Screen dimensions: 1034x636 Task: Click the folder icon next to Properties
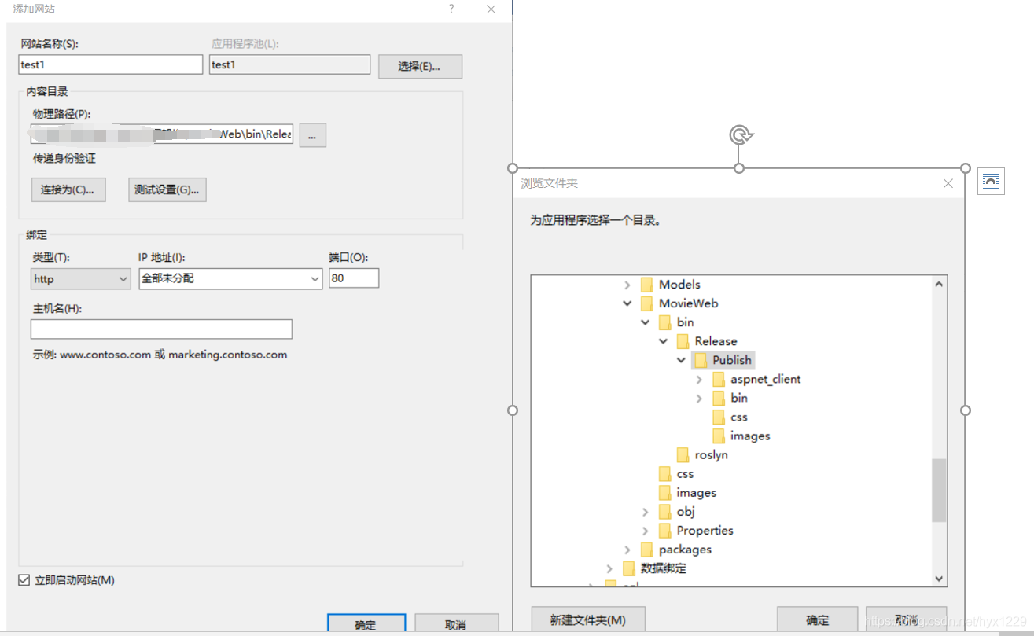pos(664,531)
